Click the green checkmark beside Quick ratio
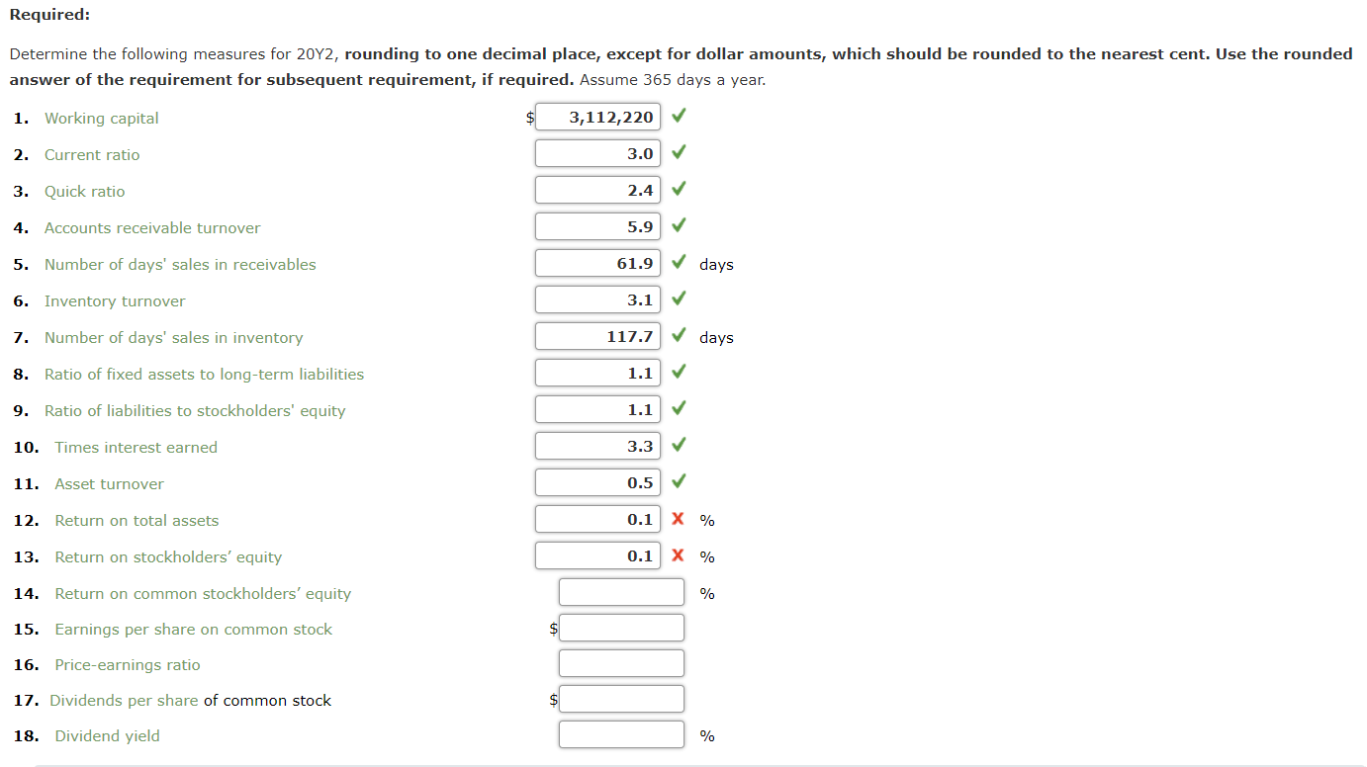Image resolution: width=1367 pixels, height=767 pixels. pyautogui.click(x=678, y=189)
